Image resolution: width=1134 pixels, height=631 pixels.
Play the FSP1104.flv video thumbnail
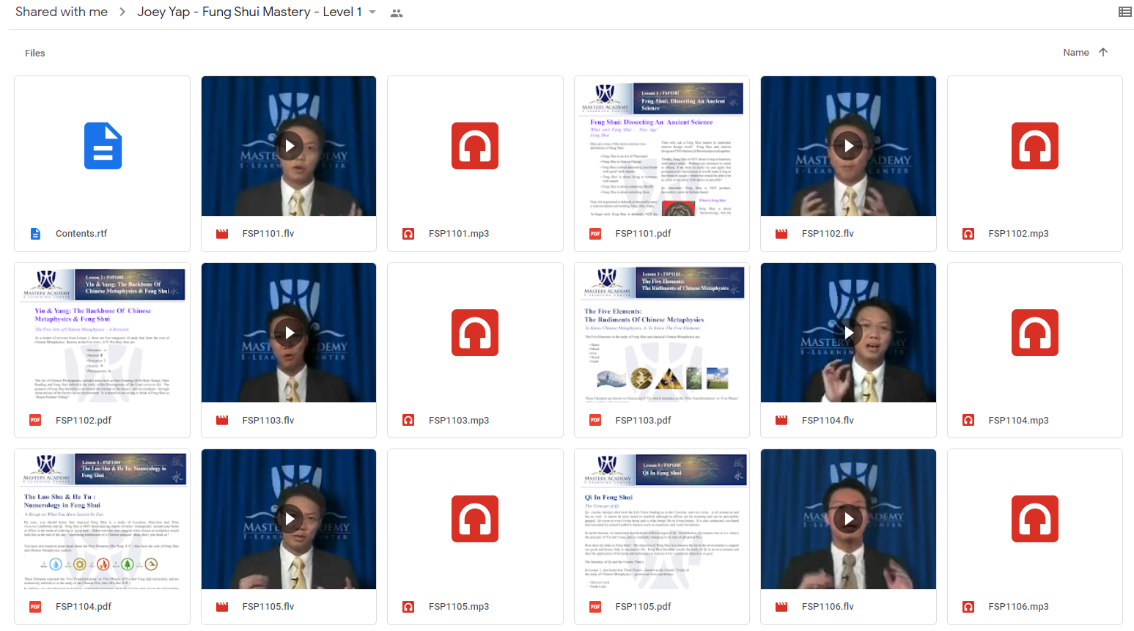pyautogui.click(x=848, y=333)
